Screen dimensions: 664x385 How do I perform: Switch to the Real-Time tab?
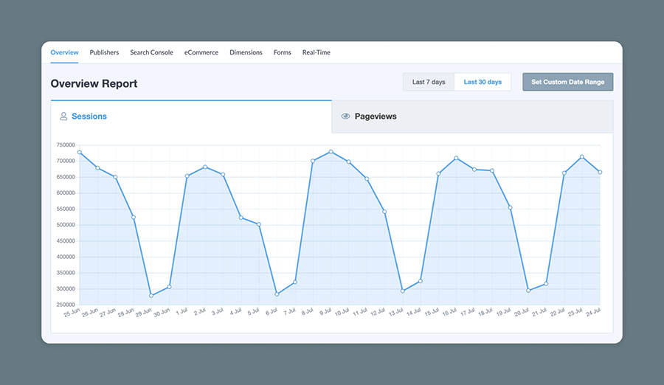pos(317,52)
